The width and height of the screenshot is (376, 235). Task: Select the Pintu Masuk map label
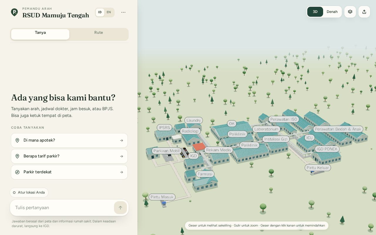(162, 197)
